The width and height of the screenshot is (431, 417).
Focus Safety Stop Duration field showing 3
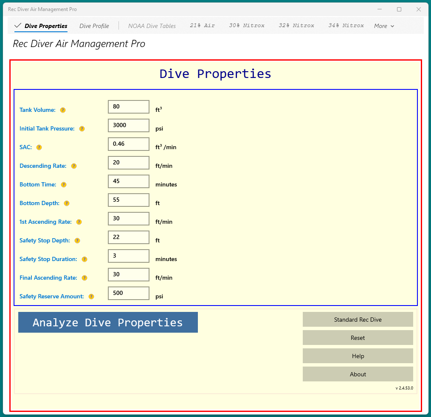click(x=129, y=256)
